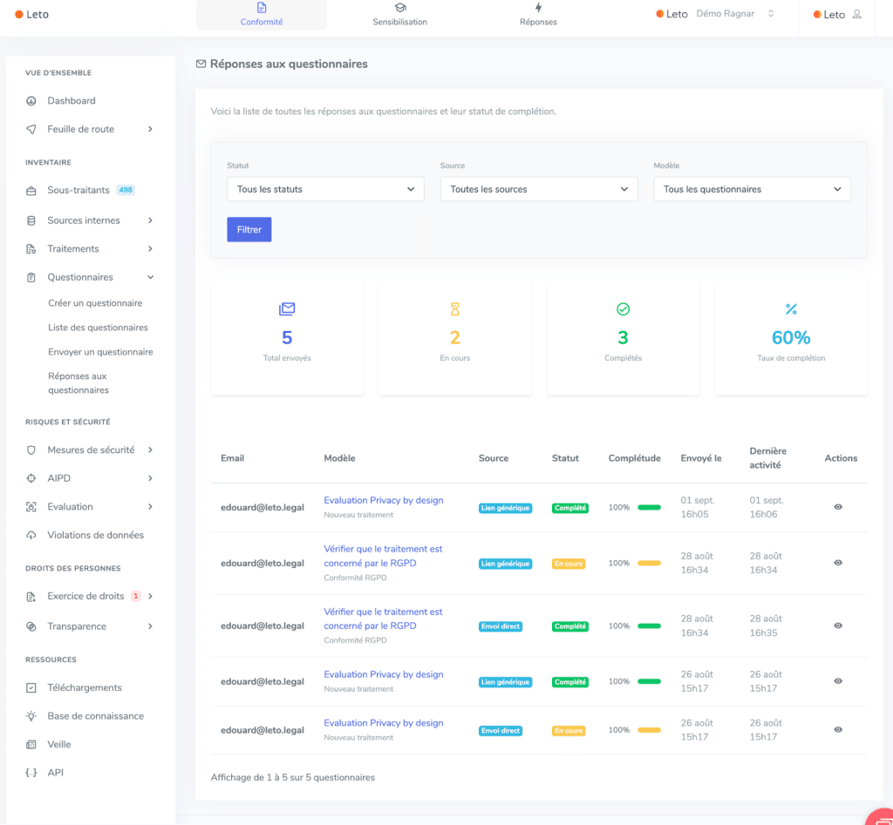This screenshot has width=893, height=825.
Task: Open the Toutes les sources dropdown
Action: click(538, 189)
